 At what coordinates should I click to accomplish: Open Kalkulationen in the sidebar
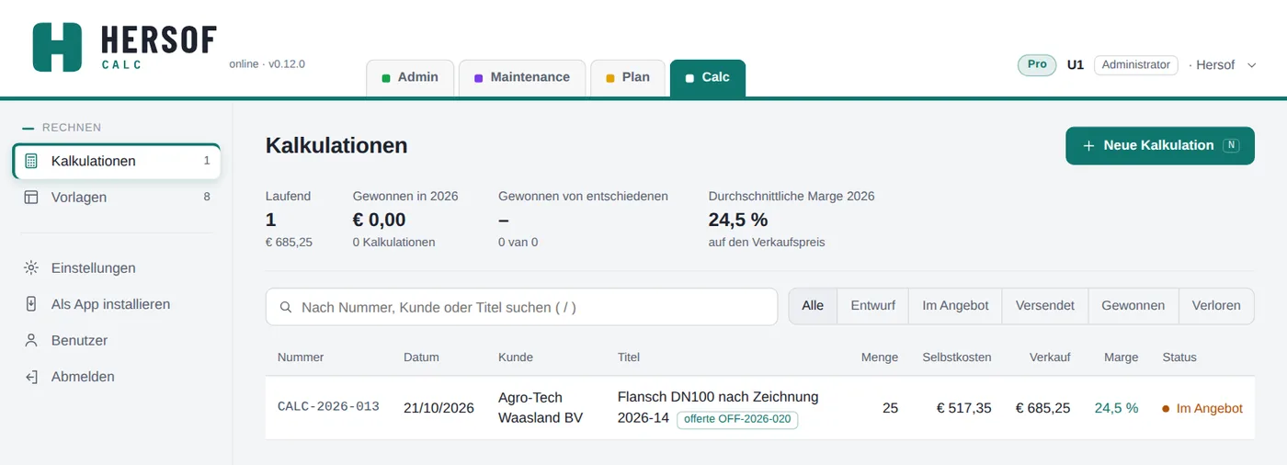click(x=117, y=161)
